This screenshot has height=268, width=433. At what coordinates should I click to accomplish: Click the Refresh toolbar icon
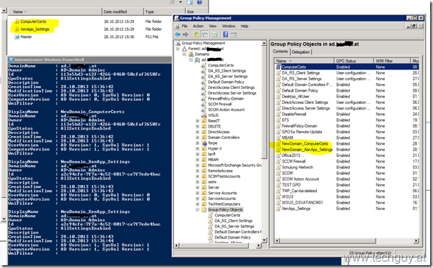coord(215,34)
